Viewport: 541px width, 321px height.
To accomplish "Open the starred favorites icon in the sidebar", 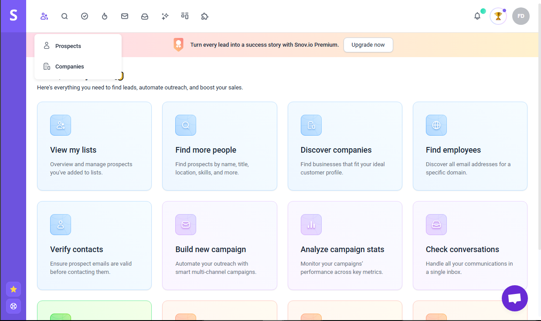I will (x=14, y=289).
